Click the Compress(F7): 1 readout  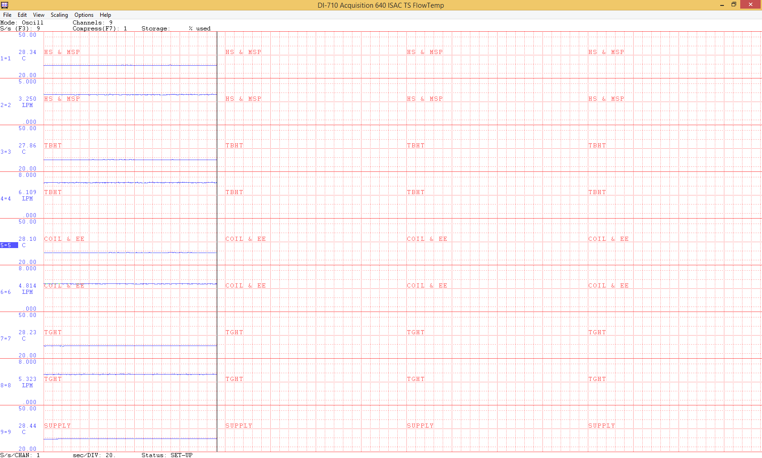pyautogui.click(x=100, y=29)
